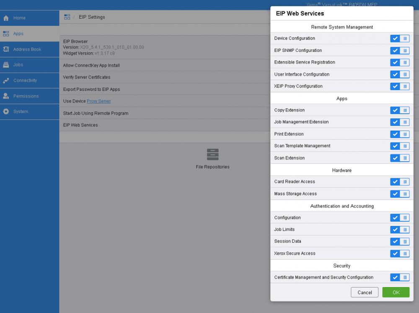Click the Address Book icon

click(6, 49)
